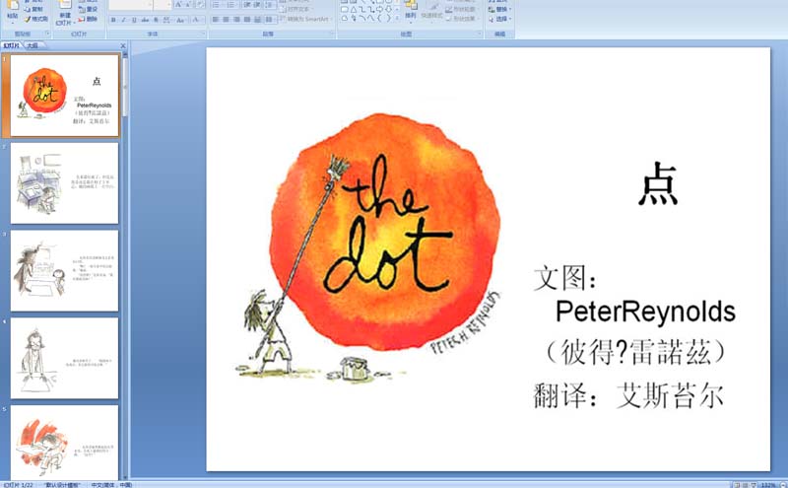Click the Clear Formatting button
The width and height of the screenshot is (788, 488).
pyautogui.click(x=200, y=5)
